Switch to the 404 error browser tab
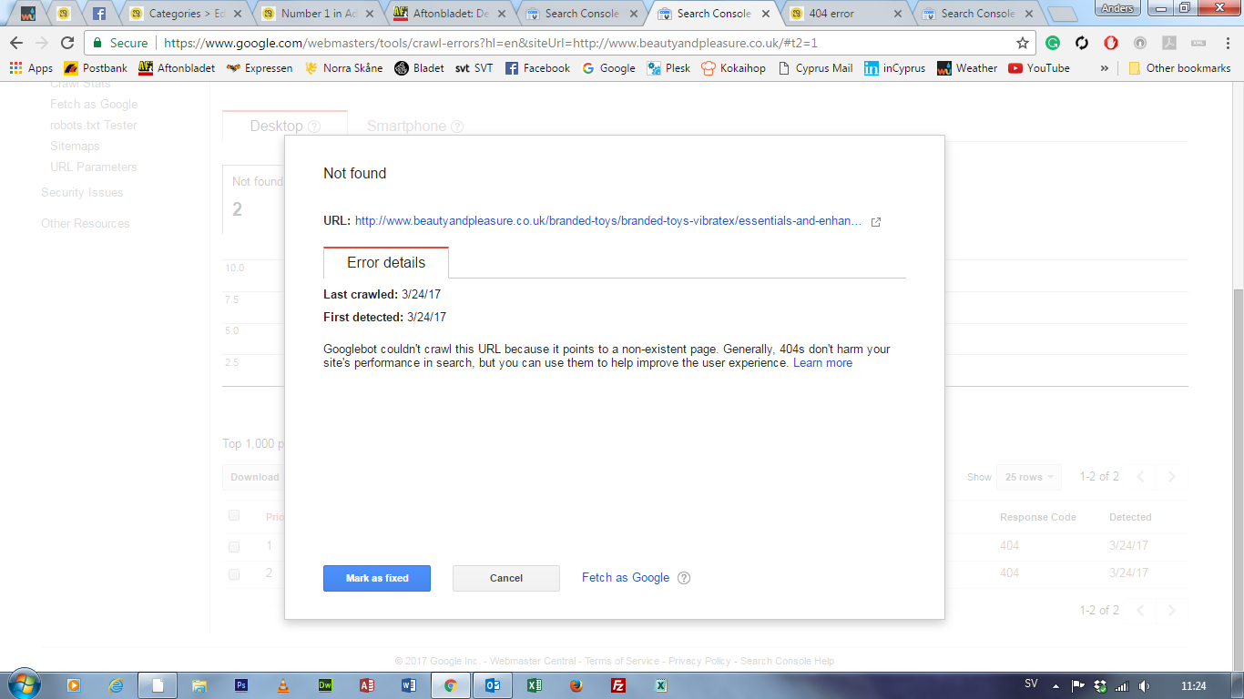This screenshot has height=699, width=1244. (x=842, y=14)
